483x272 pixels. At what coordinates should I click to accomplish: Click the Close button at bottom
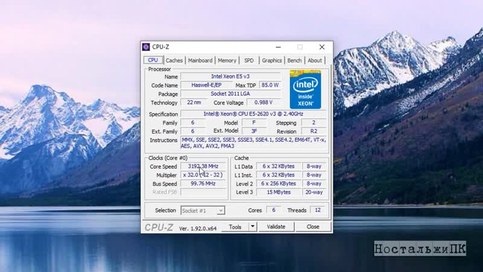pos(313,227)
